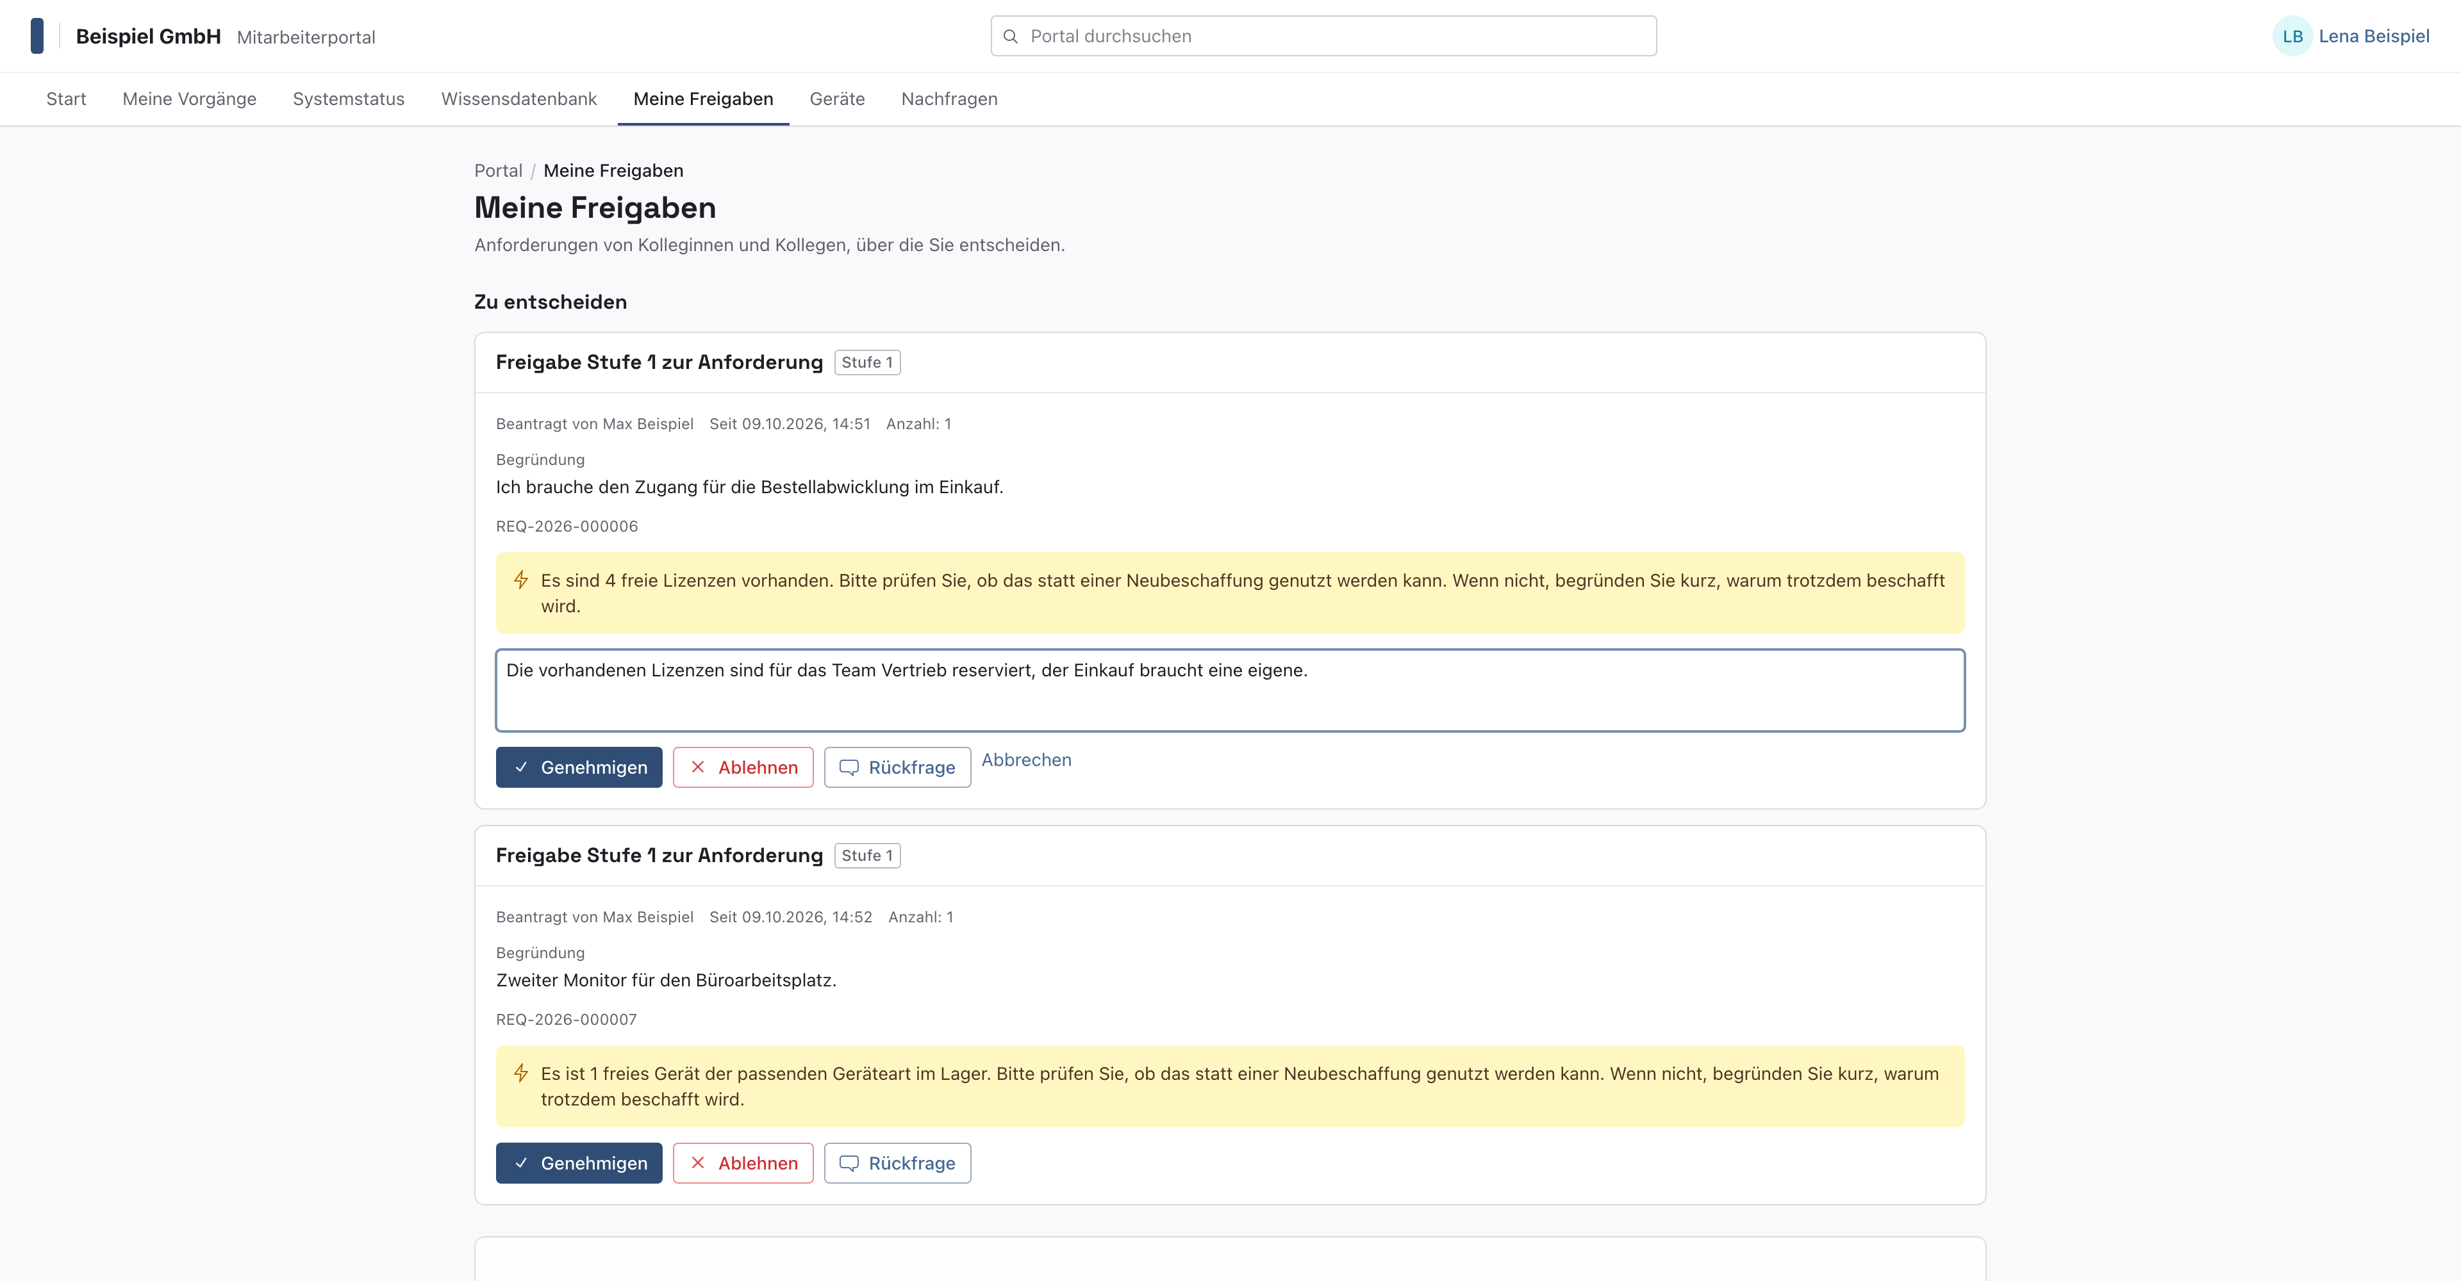Reject request REQ-2026-000007 with Ablehnen
2461x1281 pixels.
pos(743,1163)
